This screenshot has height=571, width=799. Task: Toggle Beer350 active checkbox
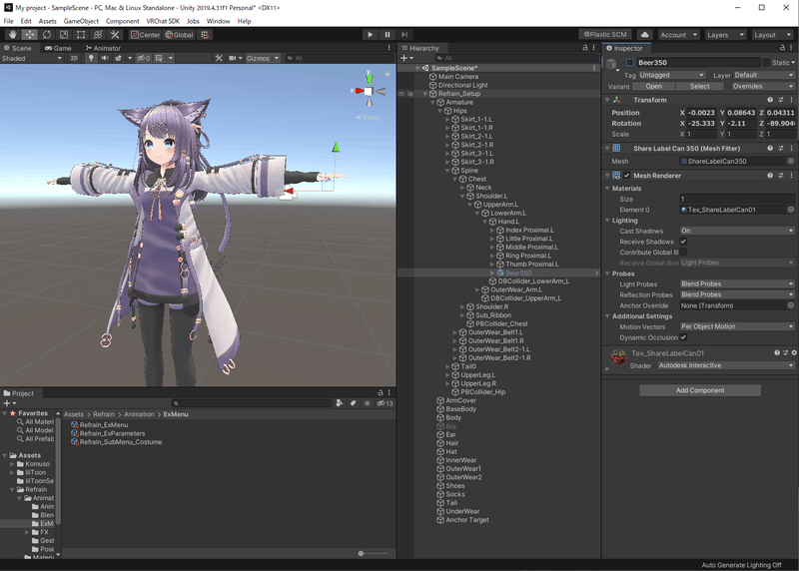coord(630,62)
